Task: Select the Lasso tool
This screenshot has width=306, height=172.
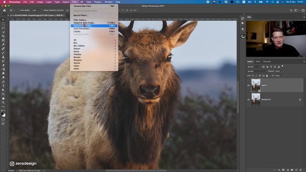Action: pos(3,28)
